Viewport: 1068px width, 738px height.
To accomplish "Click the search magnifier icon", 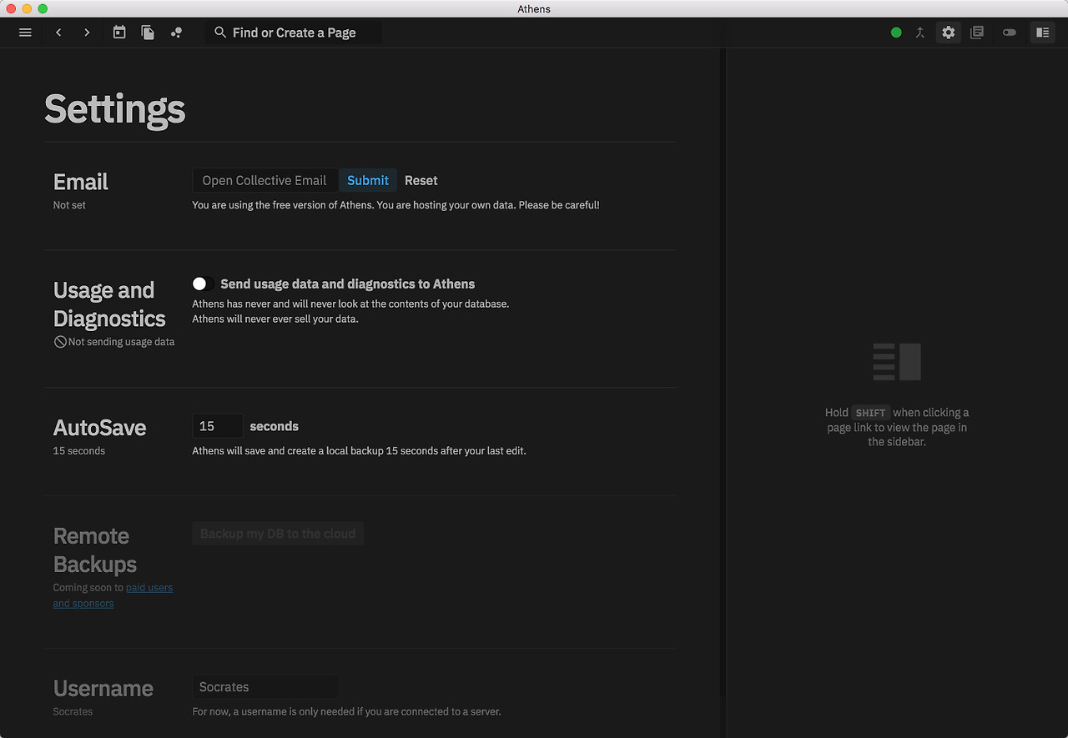I will tap(220, 33).
